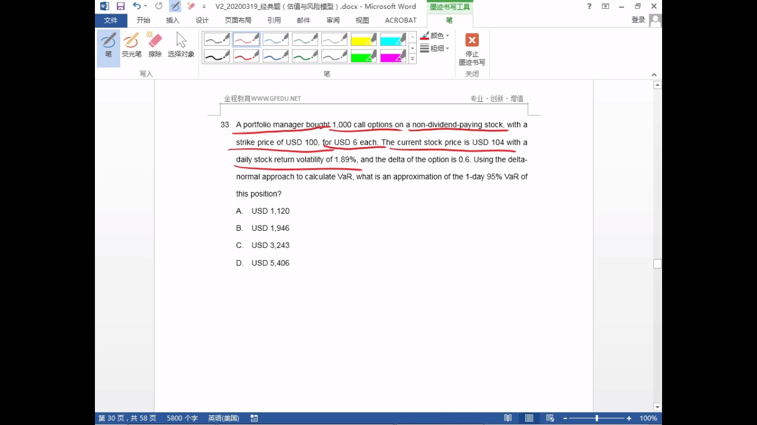Viewport: 757px width, 425px height.
Task: Expand the pen styles gallery
Action: coord(413,59)
